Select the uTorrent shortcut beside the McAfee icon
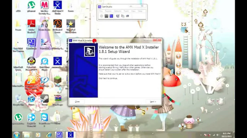 (31, 6)
